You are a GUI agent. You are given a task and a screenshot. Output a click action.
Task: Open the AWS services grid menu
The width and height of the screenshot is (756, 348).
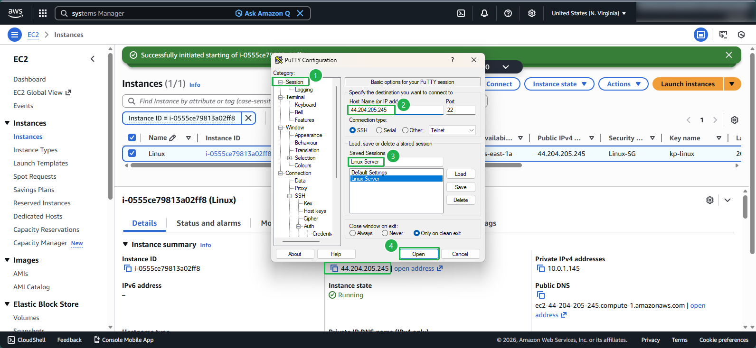43,13
